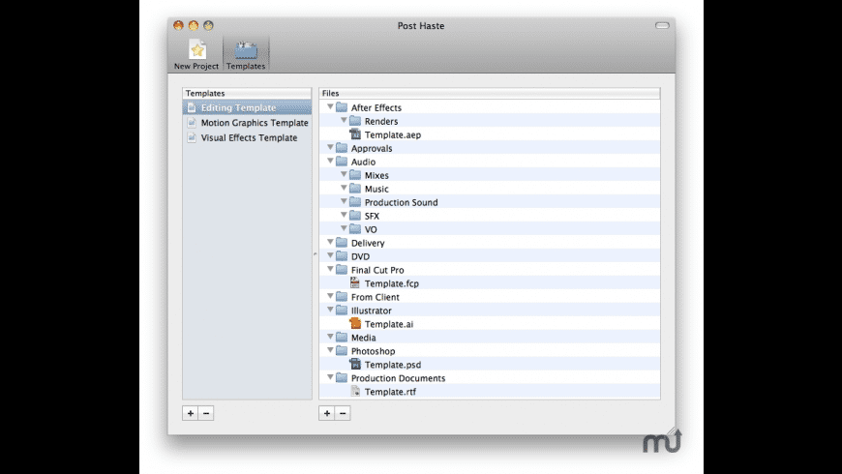Toggle the Media disclosure triangle
Screen dimensions: 842x474
[330, 337]
